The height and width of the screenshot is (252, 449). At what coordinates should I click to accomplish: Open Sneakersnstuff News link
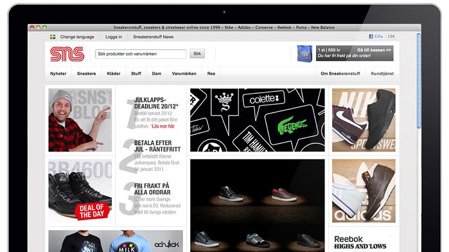153,37
